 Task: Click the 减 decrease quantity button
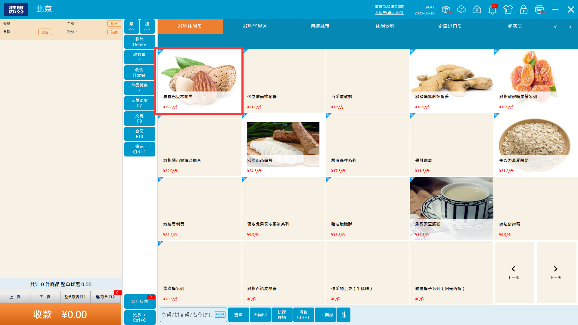pyautogui.click(x=132, y=26)
